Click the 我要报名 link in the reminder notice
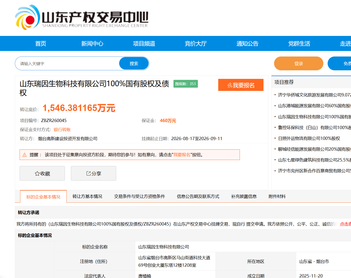351x278 pixels. click(x=182, y=155)
